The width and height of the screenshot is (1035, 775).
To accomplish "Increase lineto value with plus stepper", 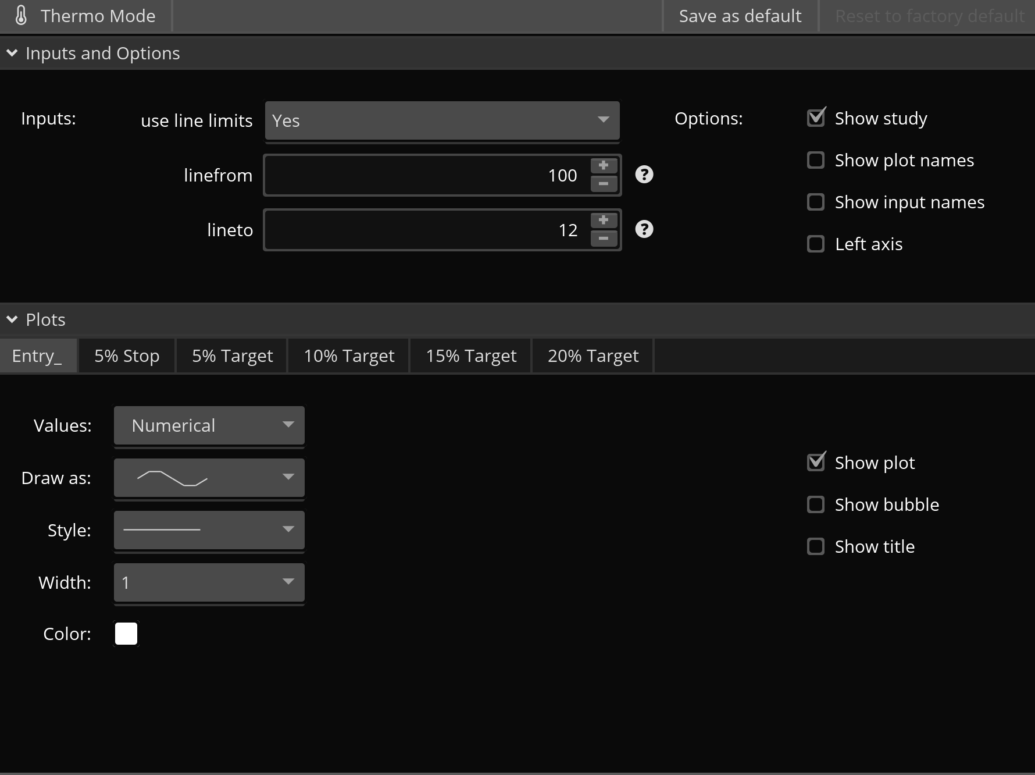I will click(604, 221).
